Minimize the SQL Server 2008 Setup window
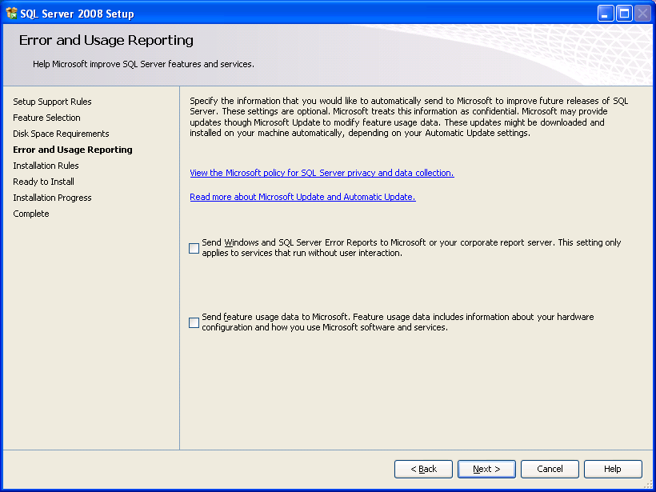Image resolution: width=656 pixels, height=492 pixels. 606,14
